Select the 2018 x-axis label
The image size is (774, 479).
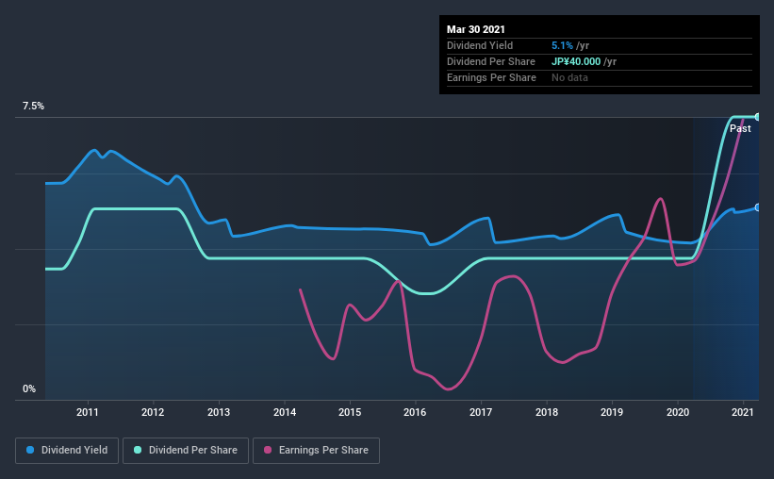547,412
